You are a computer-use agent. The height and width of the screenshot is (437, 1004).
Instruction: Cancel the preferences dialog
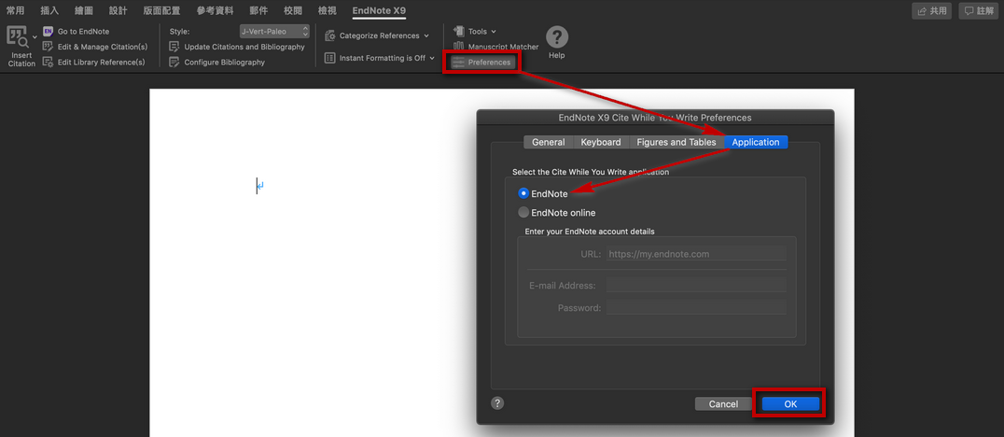[x=723, y=404]
